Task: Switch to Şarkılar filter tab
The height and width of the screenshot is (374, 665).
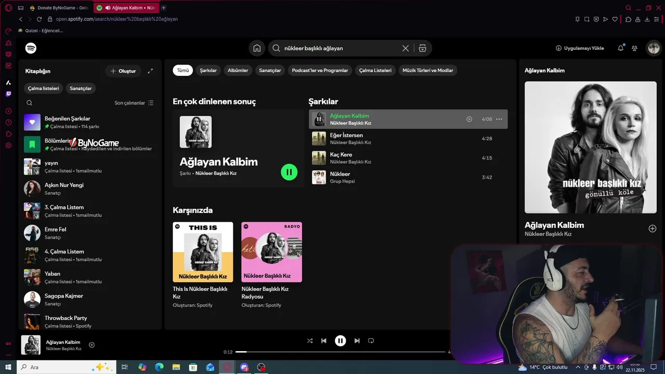Action: [x=208, y=70]
